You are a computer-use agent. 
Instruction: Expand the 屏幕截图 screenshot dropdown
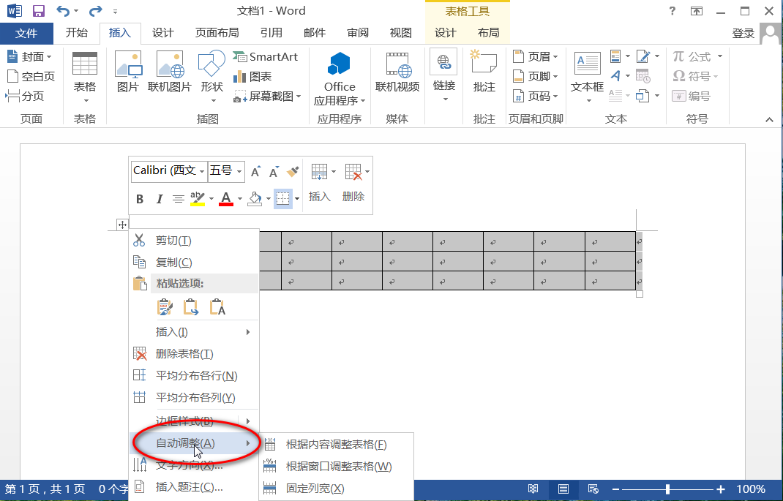coord(299,97)
